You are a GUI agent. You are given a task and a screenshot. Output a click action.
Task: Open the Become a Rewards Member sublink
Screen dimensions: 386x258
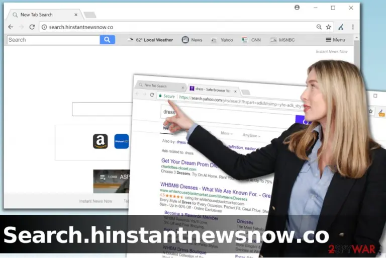coord(191,216)
